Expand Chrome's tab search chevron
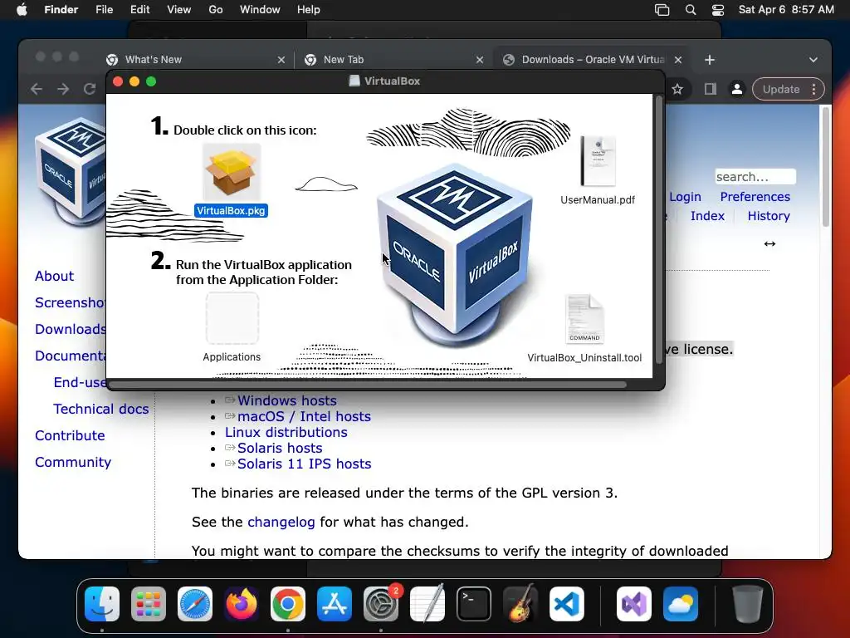The image size is (850, 638). 813,60
